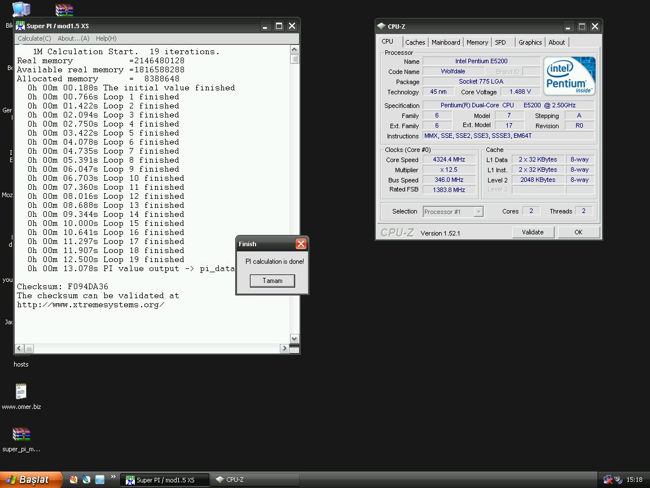Click the show desktop quick launch icon
Viewport: 650px width, 488px height.
(100, 480)
